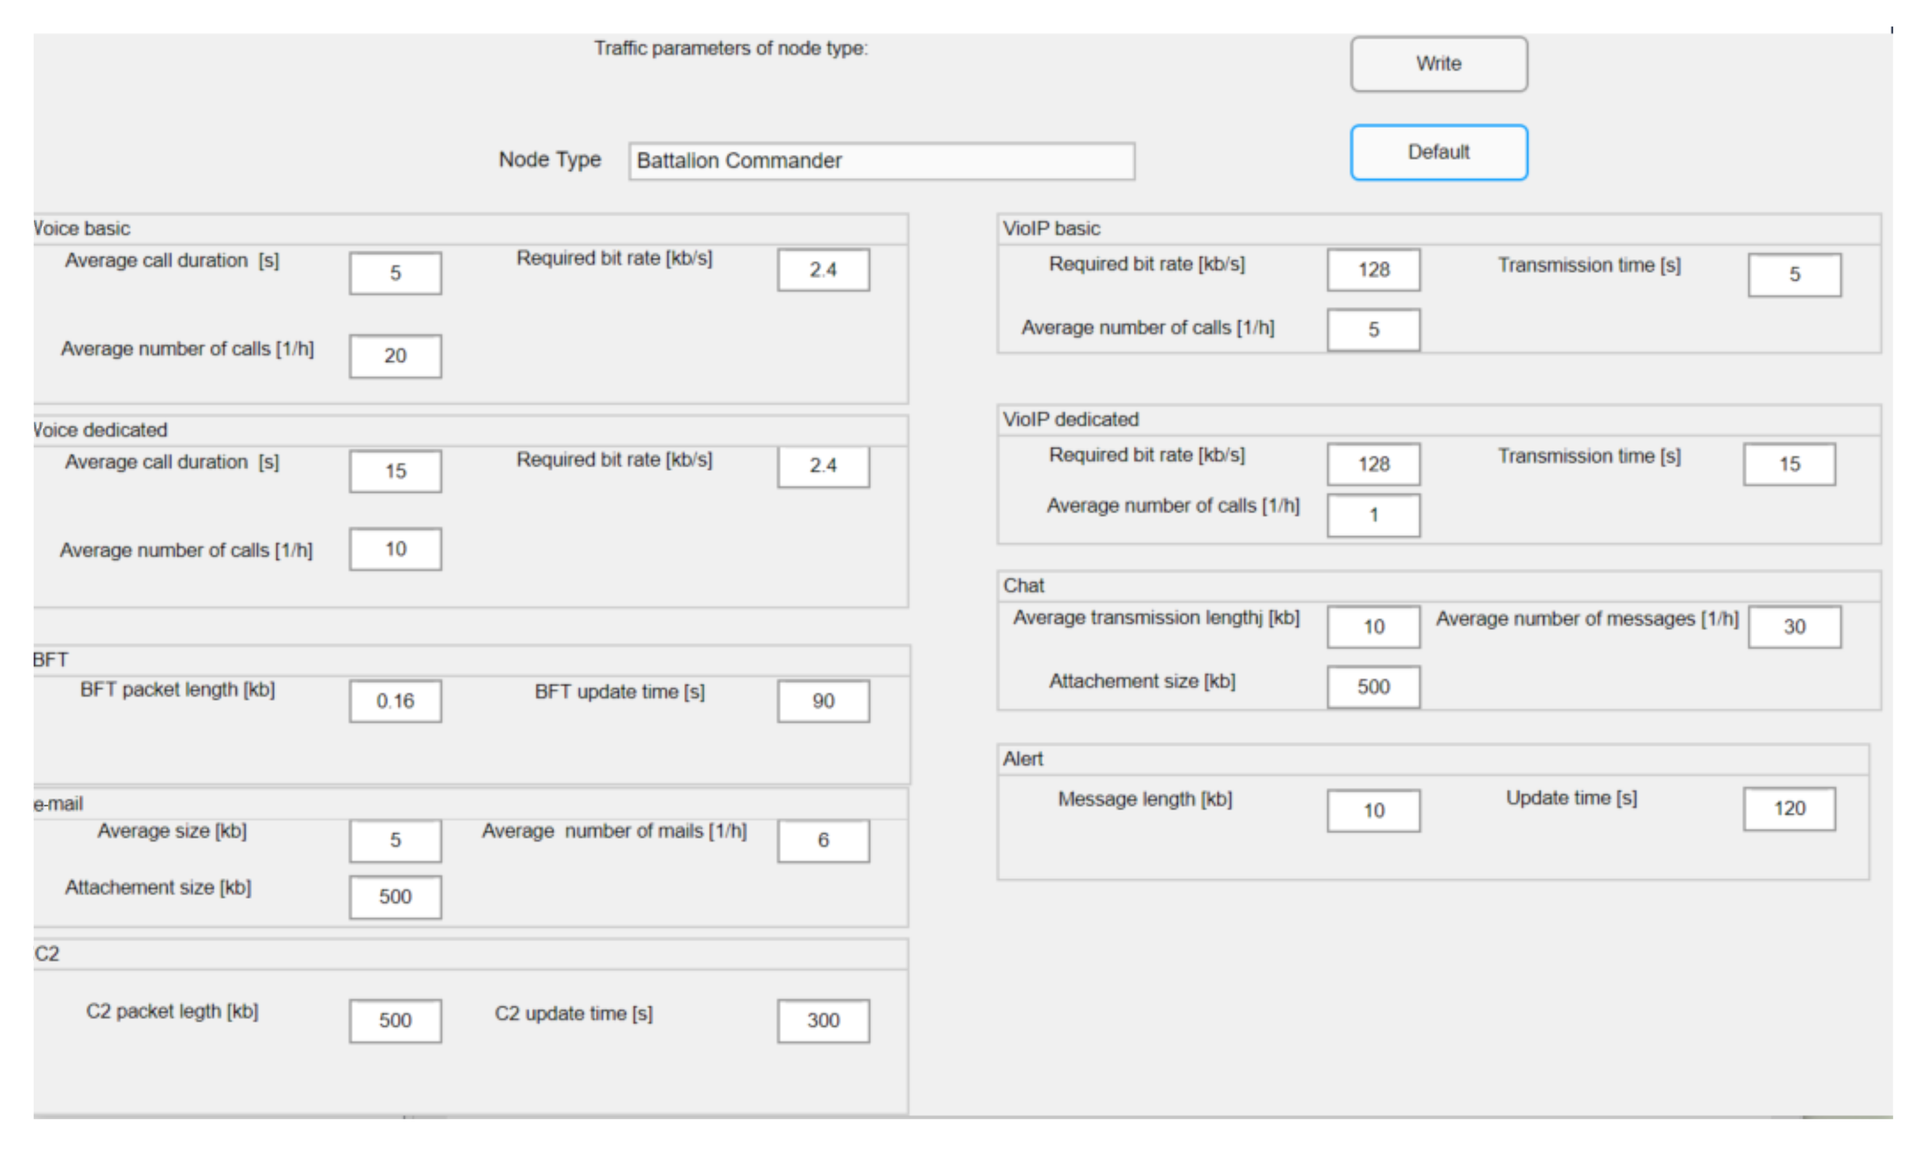This screenshot has height=1154, width=1926.
Task: Click Voice basic average number of calls field
Action: click(395, 356)
